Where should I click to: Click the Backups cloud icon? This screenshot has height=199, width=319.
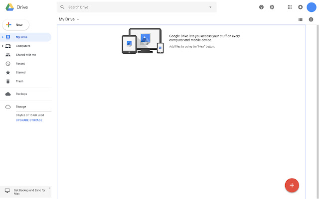(x=8, y=94)
